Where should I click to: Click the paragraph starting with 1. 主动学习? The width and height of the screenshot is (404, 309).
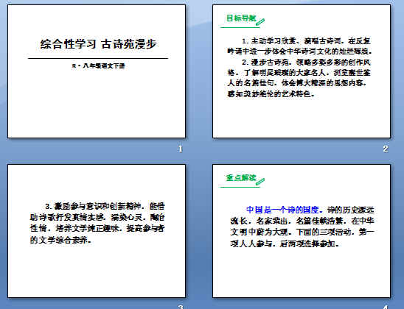(299, 46)
